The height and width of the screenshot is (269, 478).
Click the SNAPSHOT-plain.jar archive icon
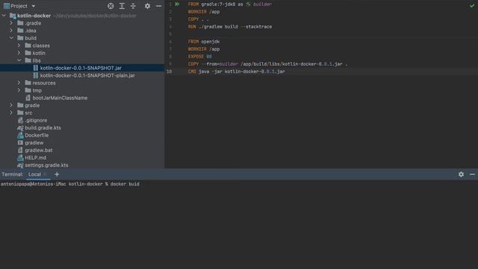[35, 75]
